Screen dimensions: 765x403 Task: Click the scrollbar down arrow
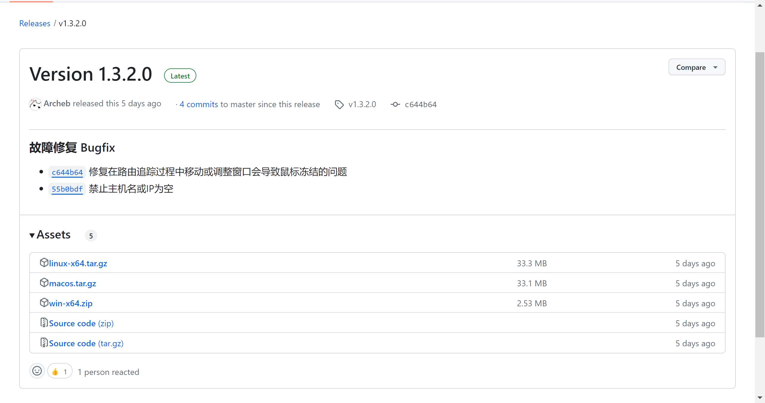759,398
